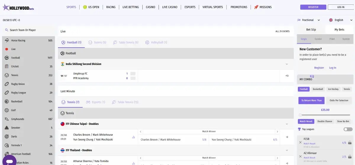Screen dimensions: 355x165
Task: Open the Fractional odds format dropdown
Action: click(x=309, y=20)
